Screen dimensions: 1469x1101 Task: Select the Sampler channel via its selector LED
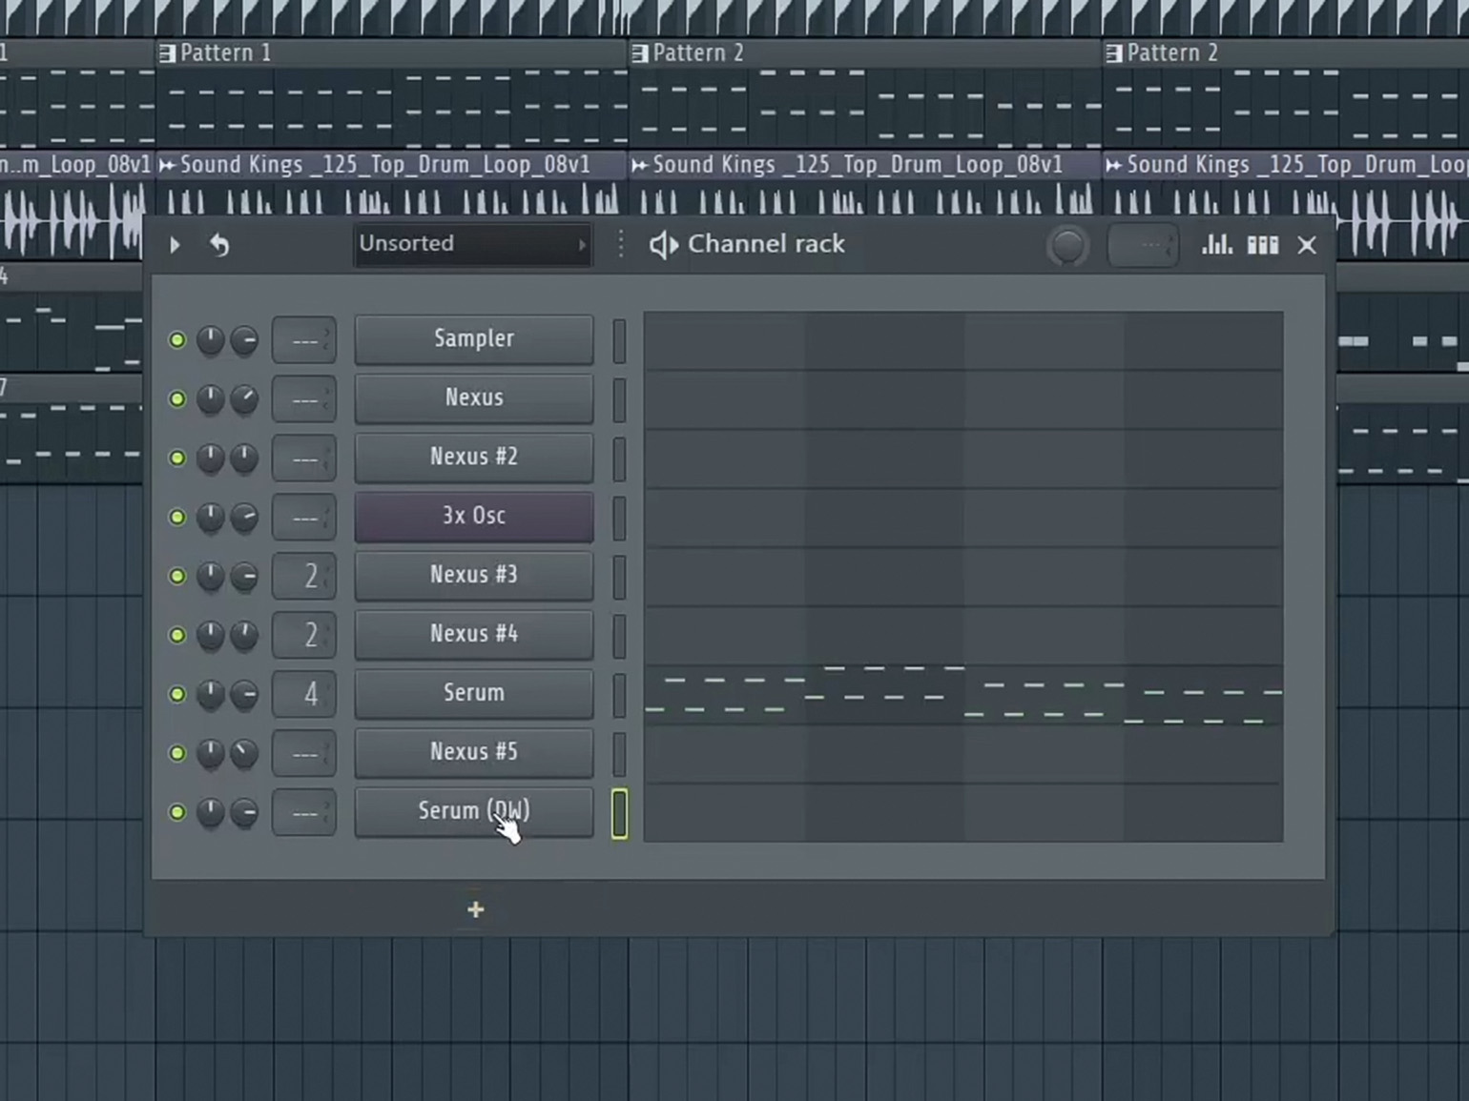[x=619, y=341]
